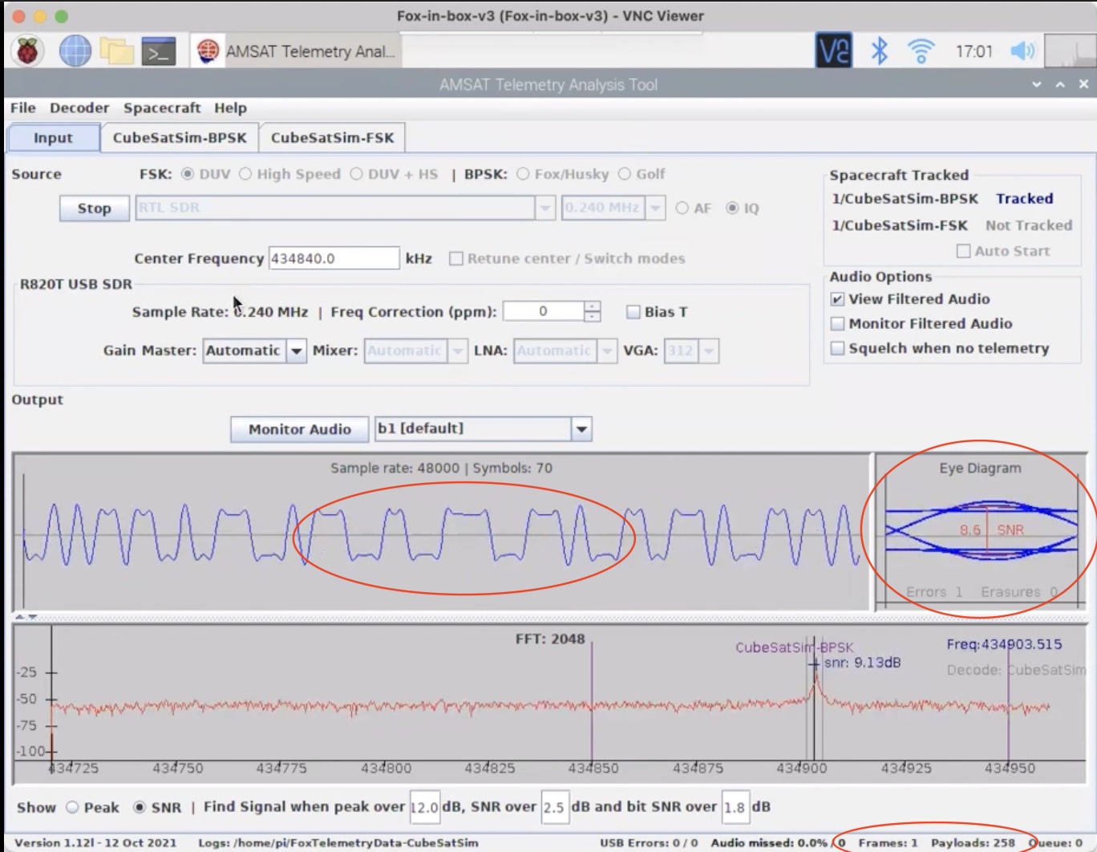Select the Peak show radio button
The height and width of the screenshot is (852, 1097).
(72, 807)
